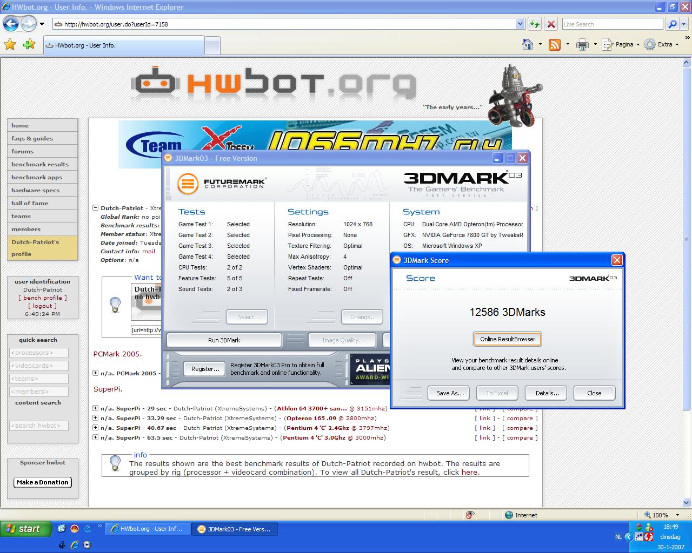Open the benchmark results menu item
Screen dimensions: 692x553
(42, 164)
